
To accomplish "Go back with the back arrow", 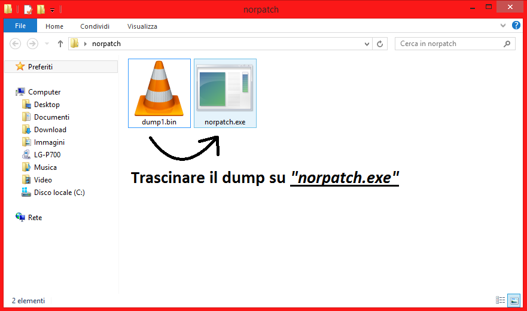I will pyautogui.click(x=15, y=44).
